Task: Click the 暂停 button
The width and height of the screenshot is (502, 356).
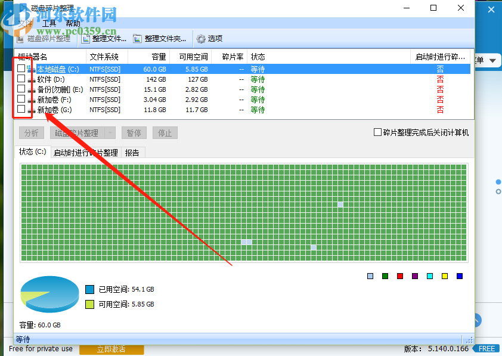Action: [134, 133]
